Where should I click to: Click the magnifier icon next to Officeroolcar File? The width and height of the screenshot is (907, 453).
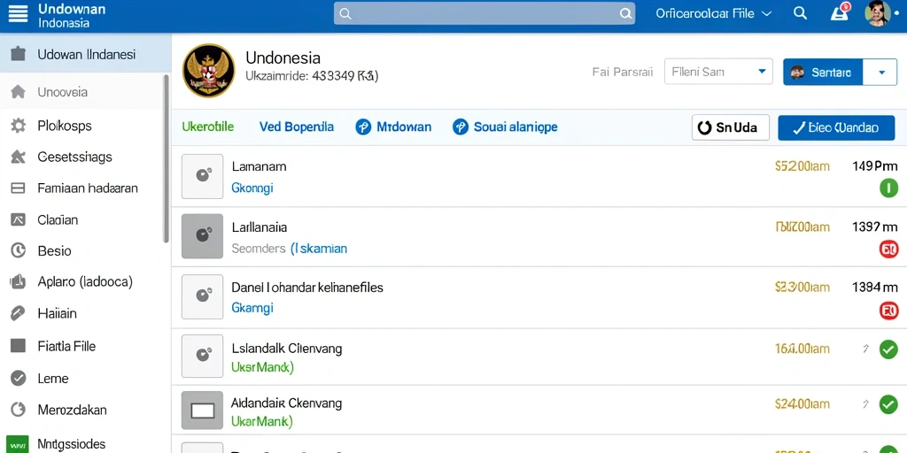(800, 13)
